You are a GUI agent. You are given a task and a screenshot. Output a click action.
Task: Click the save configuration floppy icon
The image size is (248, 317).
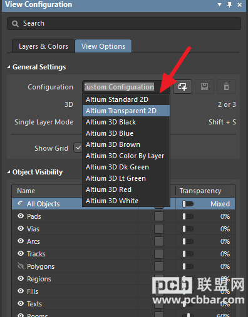[x=204, y=86]
